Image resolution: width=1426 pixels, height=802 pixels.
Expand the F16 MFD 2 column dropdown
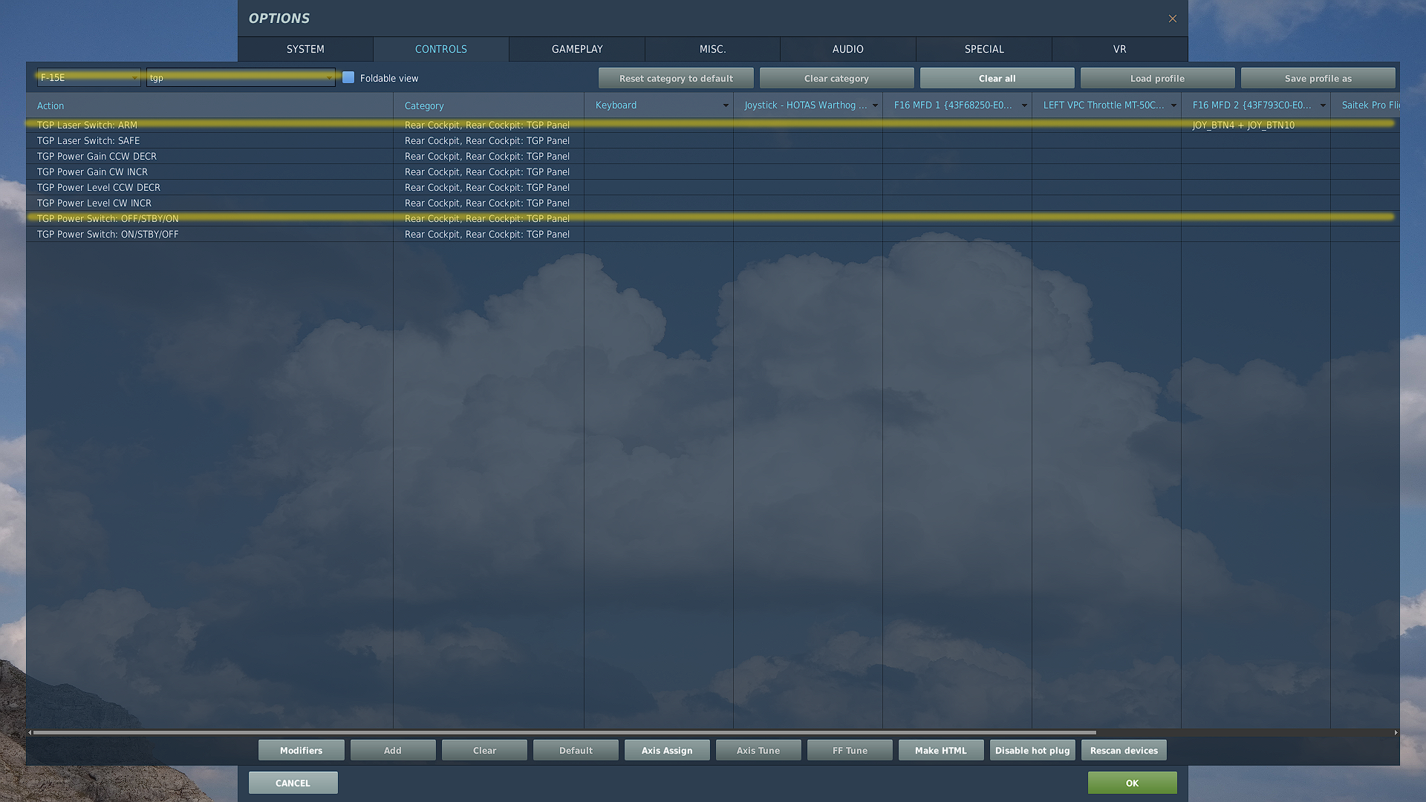tap(1323, 105)
